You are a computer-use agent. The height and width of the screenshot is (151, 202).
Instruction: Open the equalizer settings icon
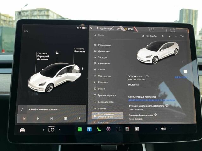point(65,118)
